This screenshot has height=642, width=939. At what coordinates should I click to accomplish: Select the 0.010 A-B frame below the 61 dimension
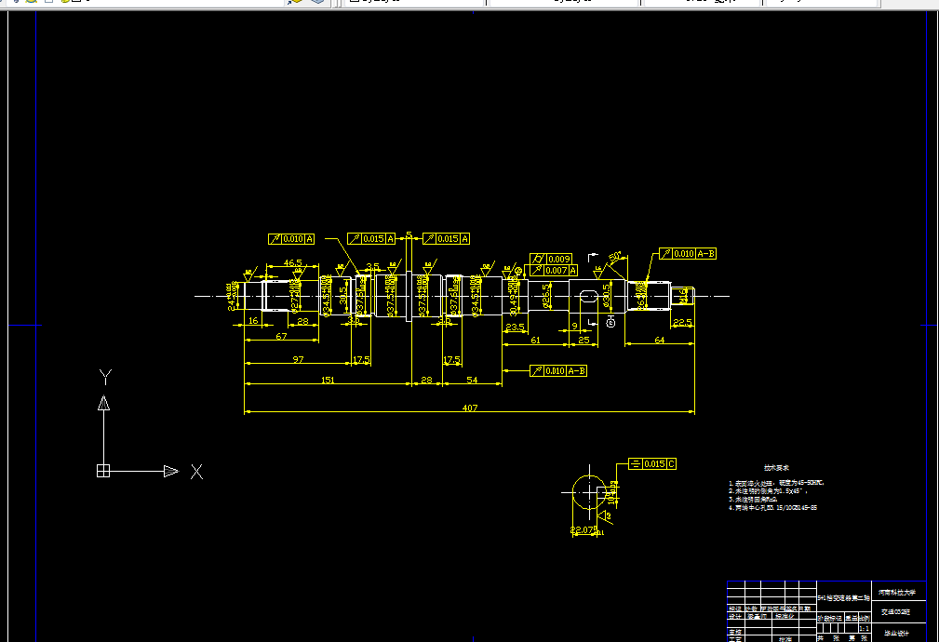558,370
